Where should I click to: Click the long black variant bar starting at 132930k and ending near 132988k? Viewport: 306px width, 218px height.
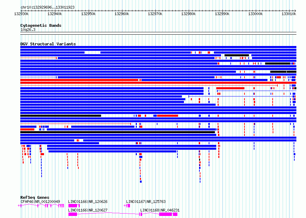[x=118, y=132]
